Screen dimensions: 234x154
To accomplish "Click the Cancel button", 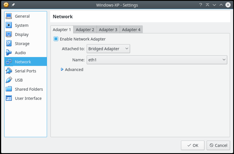I will pos(218,145).
